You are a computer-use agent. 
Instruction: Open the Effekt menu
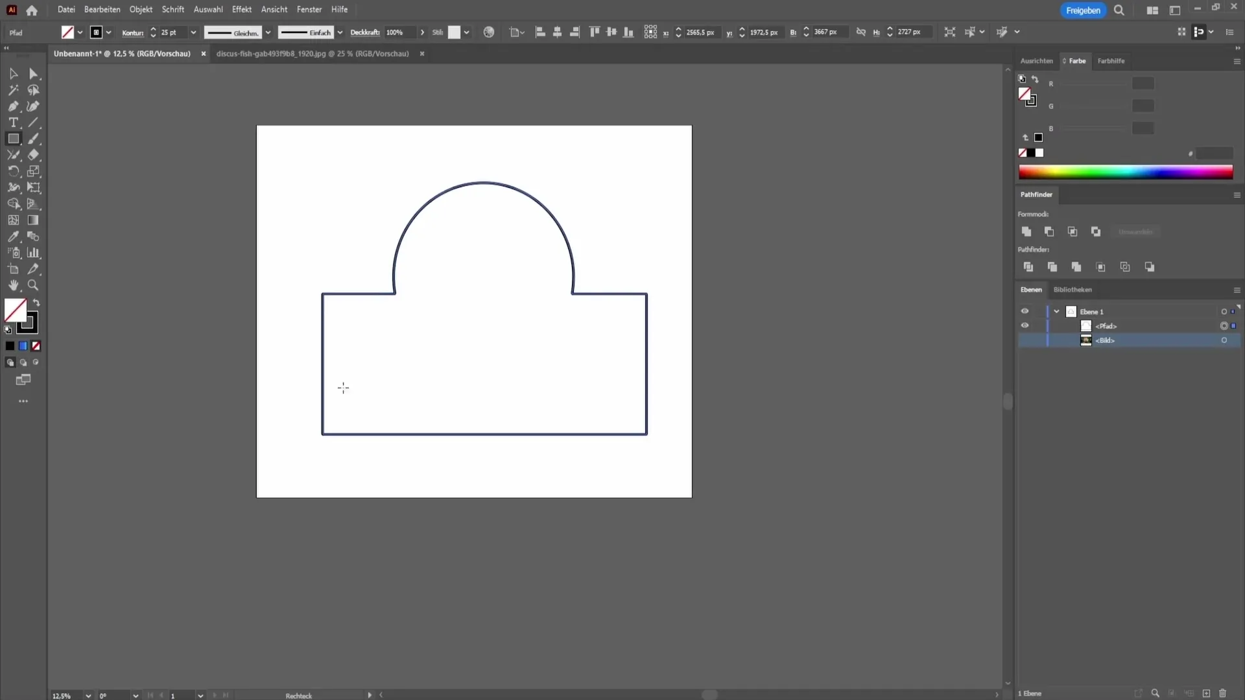(x=242, y=10)
